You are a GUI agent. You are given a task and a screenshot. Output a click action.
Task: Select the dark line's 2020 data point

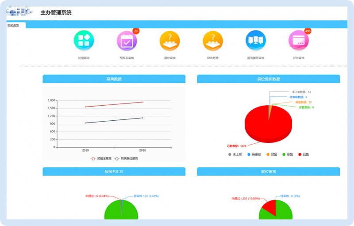pyautogui.click(x=142, y=118)
